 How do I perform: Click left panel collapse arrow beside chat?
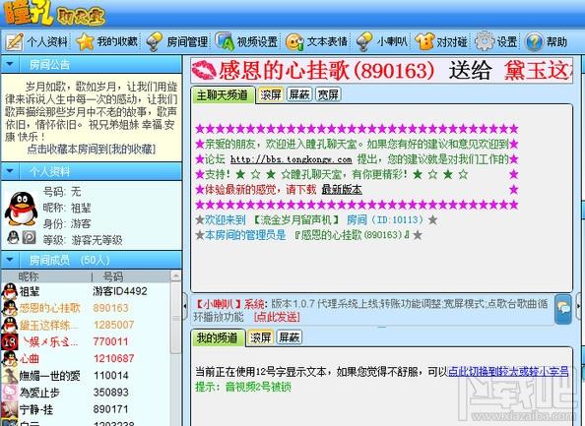click(185, 306)
